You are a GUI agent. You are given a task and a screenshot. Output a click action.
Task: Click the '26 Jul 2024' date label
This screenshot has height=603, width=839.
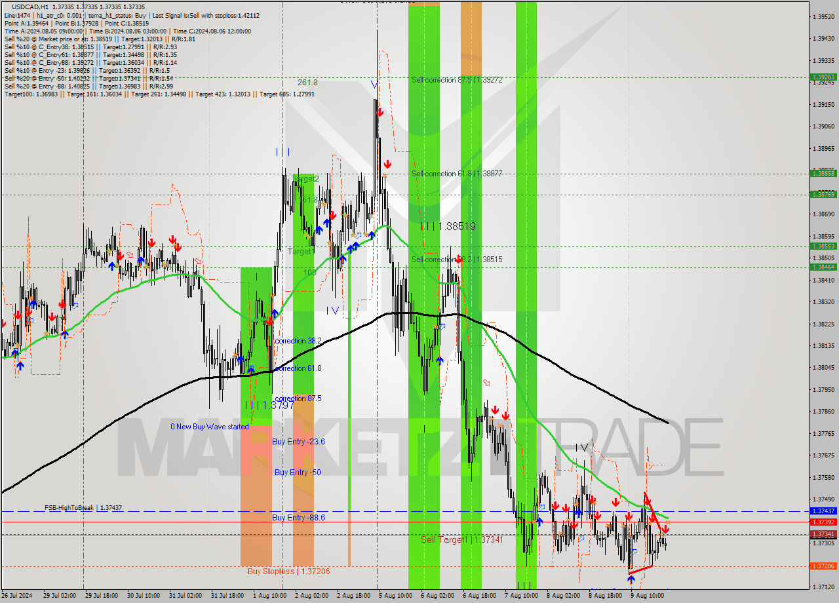point(16,596)
